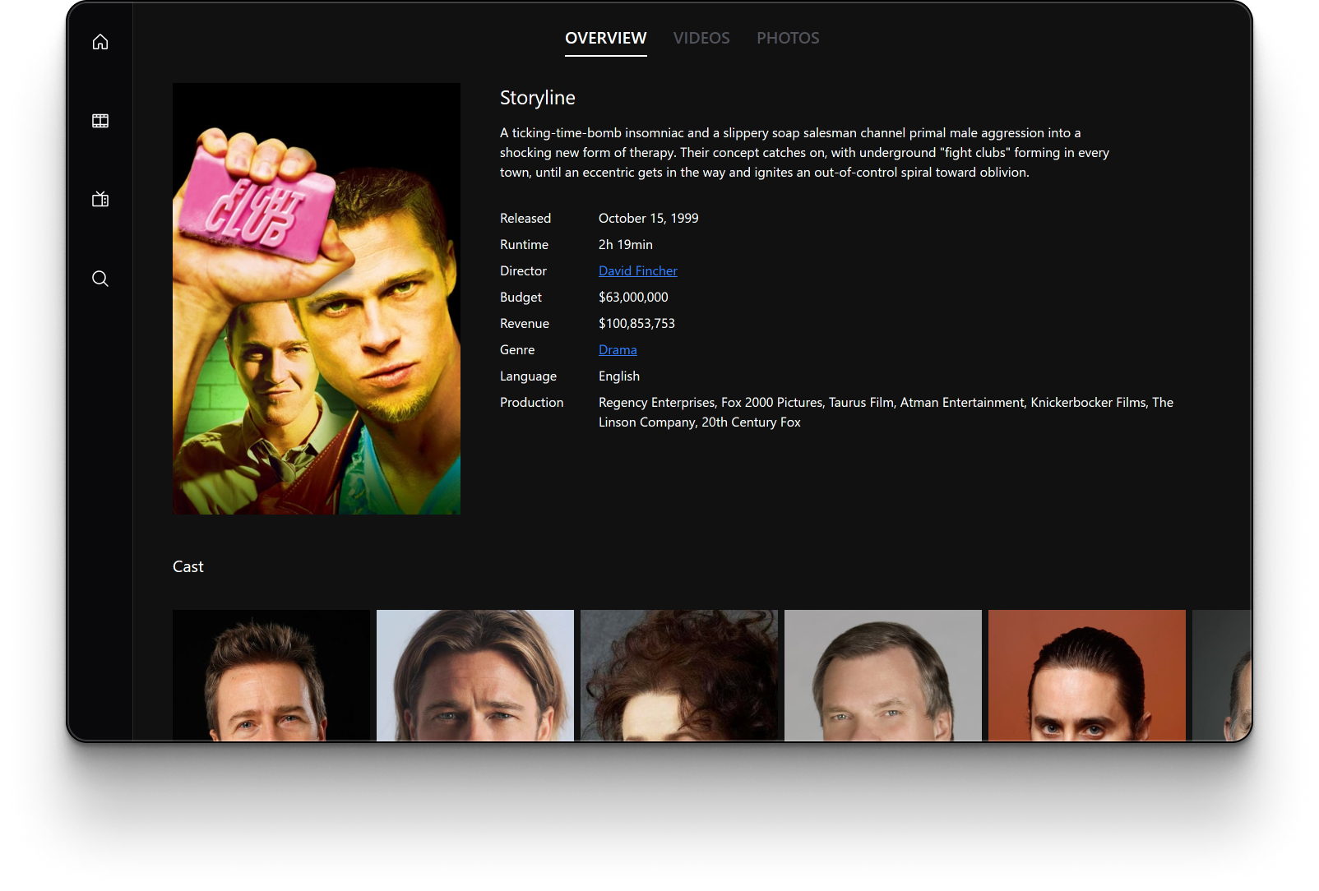Switch to the PHOTOS tab

pyautogui.click(x=788, y=39)
